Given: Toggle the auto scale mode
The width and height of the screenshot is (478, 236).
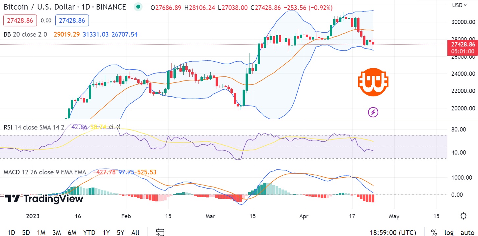Looking at the screenshot, I should click(467, 232).
